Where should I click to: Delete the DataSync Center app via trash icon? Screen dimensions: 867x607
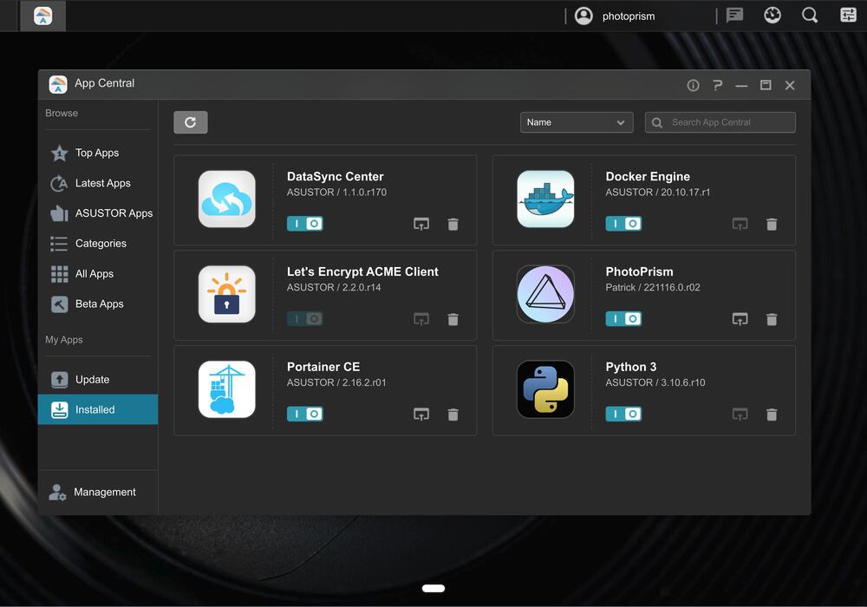coord(453,224)
